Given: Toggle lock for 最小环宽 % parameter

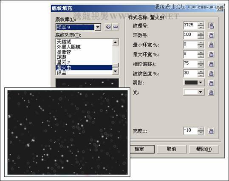Looking at the screenshot, I should click(x=211, y=45).
